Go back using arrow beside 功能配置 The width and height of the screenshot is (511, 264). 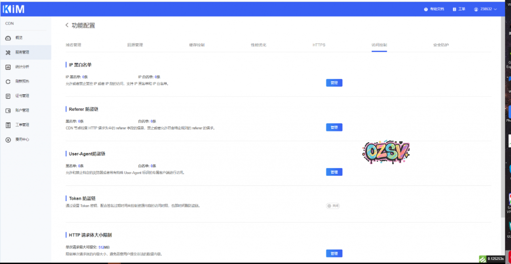[x=67, y=25]
